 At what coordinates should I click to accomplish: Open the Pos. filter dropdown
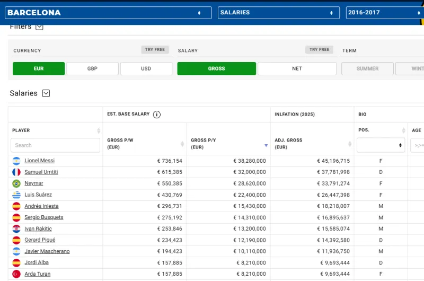(381, 145)
